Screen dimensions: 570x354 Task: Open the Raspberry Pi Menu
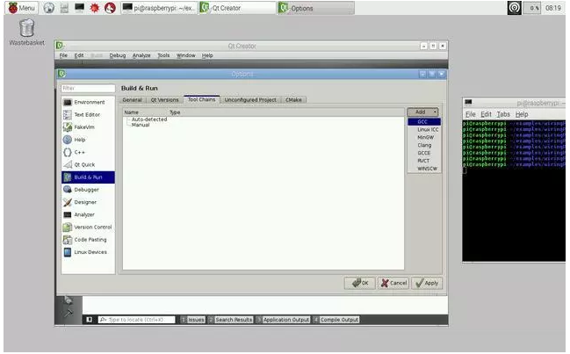[20, 7]
